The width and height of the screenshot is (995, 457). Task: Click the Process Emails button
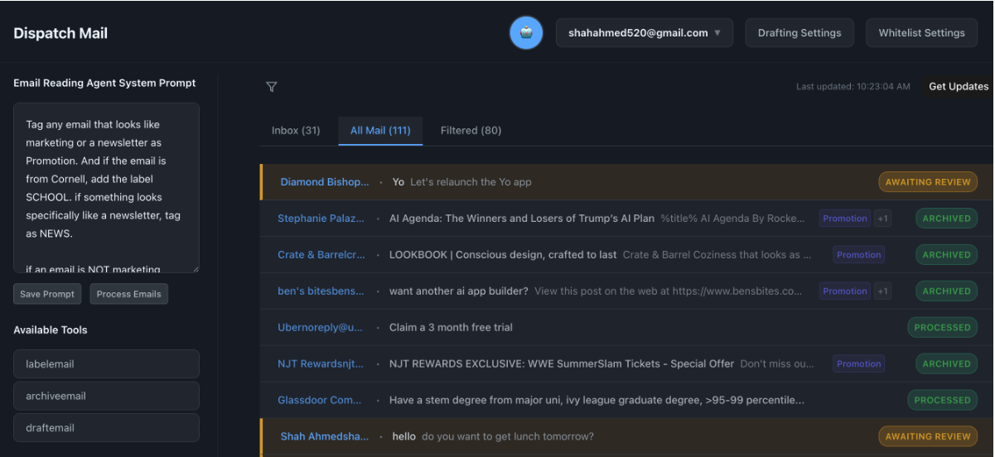coord(128,294)
